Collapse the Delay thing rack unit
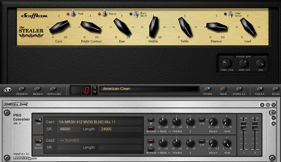281x162 pixels. (274, 105)
